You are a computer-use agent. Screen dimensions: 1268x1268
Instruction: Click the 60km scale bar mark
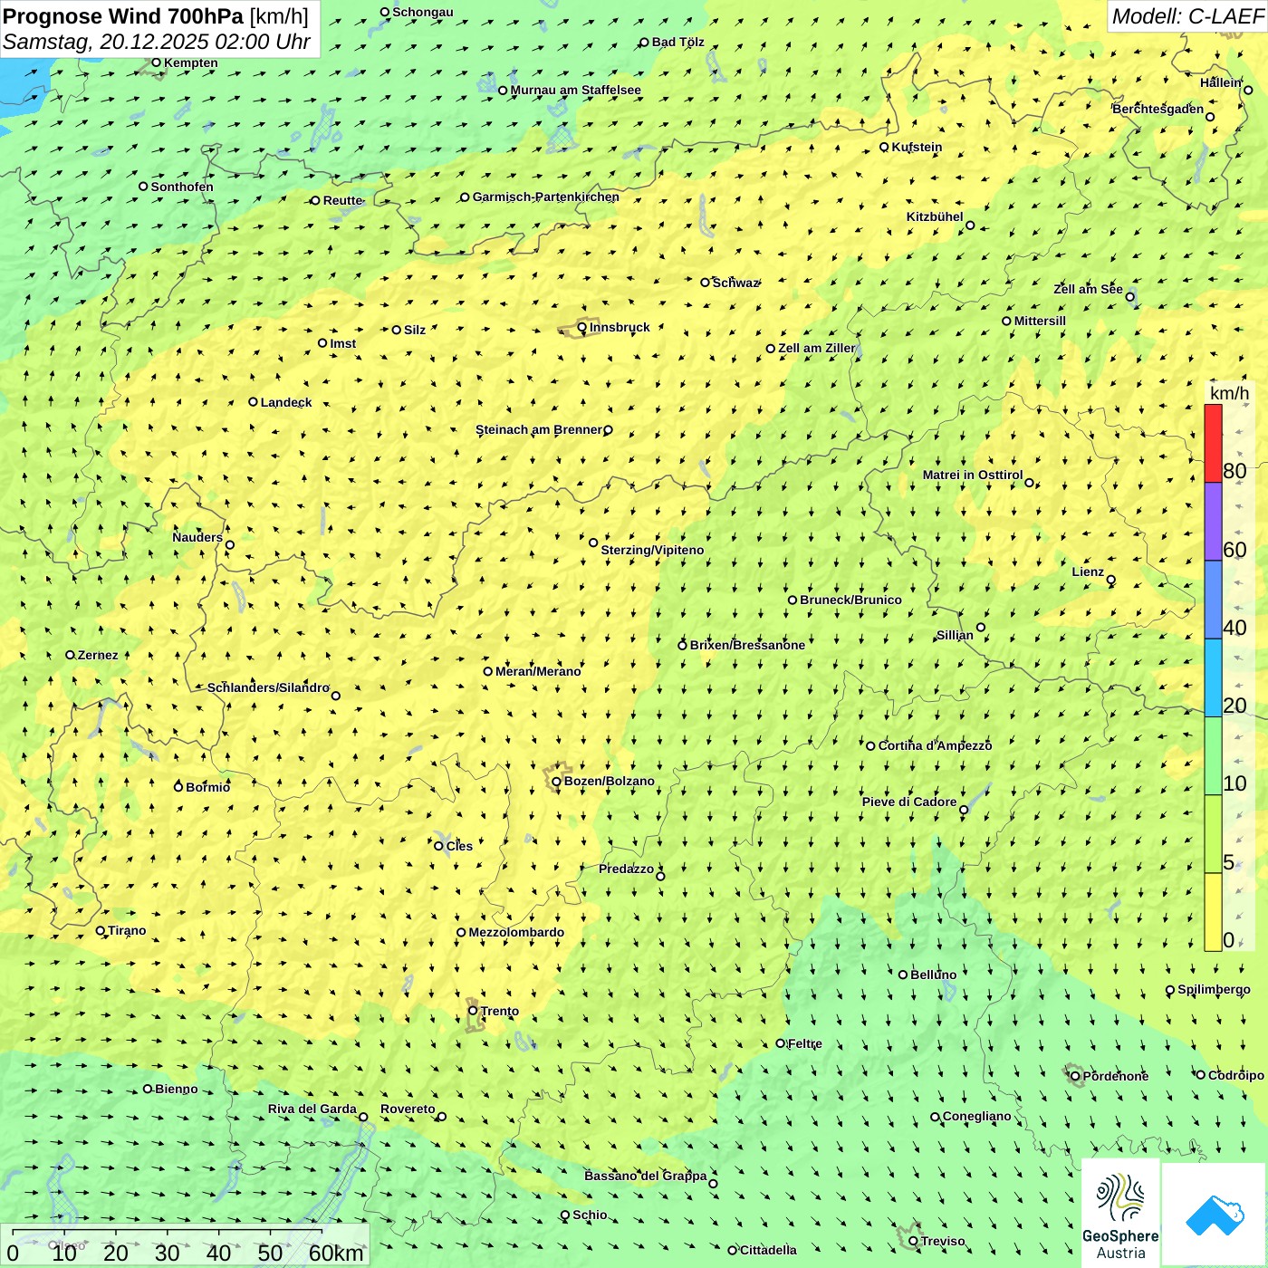click(x=336, y=1254)
